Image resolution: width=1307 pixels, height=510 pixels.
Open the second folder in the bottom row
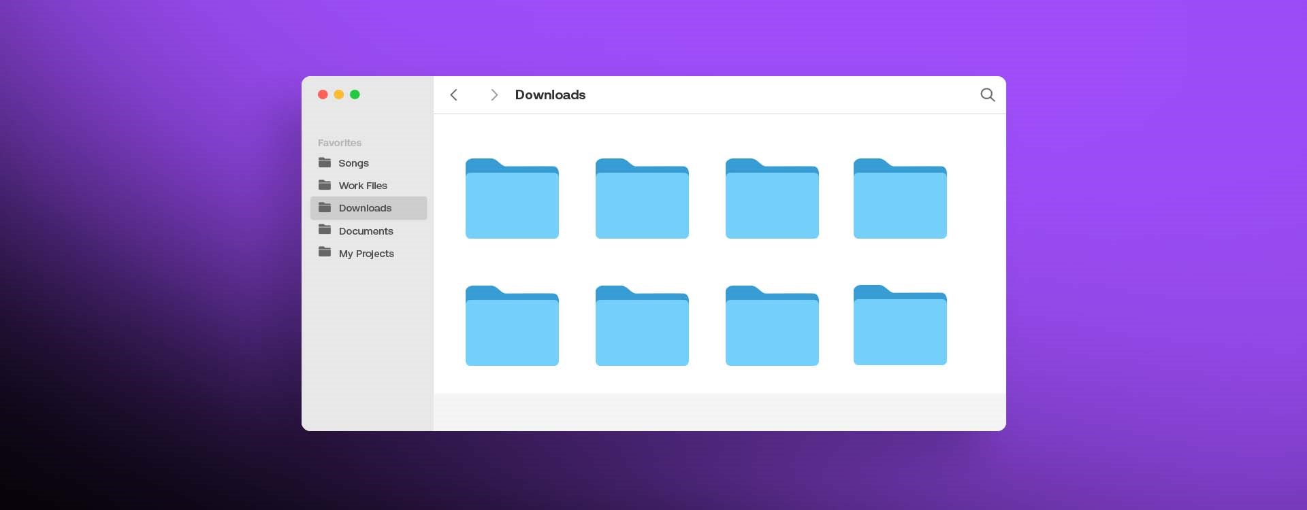(642, 326)
